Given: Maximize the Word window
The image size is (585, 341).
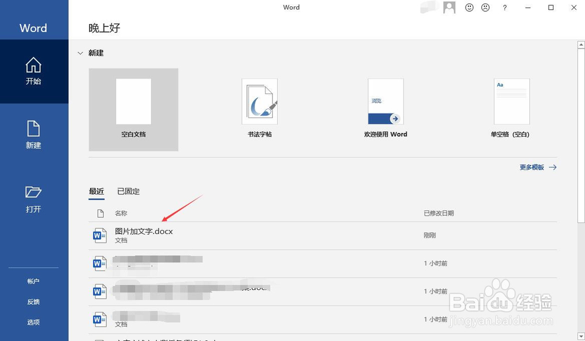Looking at the screenshot, I should (x=550, y=8).
